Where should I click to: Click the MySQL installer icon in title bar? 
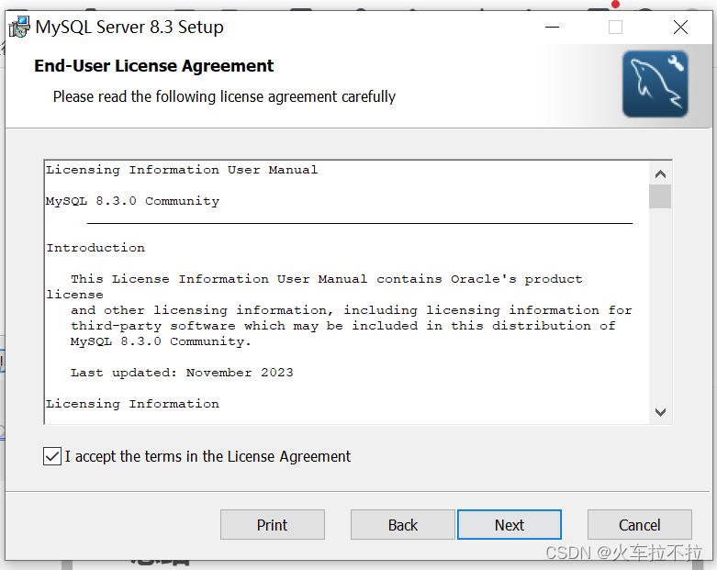pyautogui.click(x=19, y=27)
